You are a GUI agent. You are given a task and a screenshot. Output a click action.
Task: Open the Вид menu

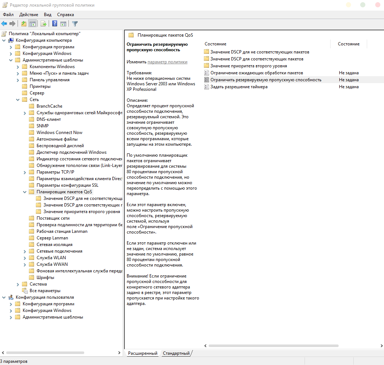point(48,15)
